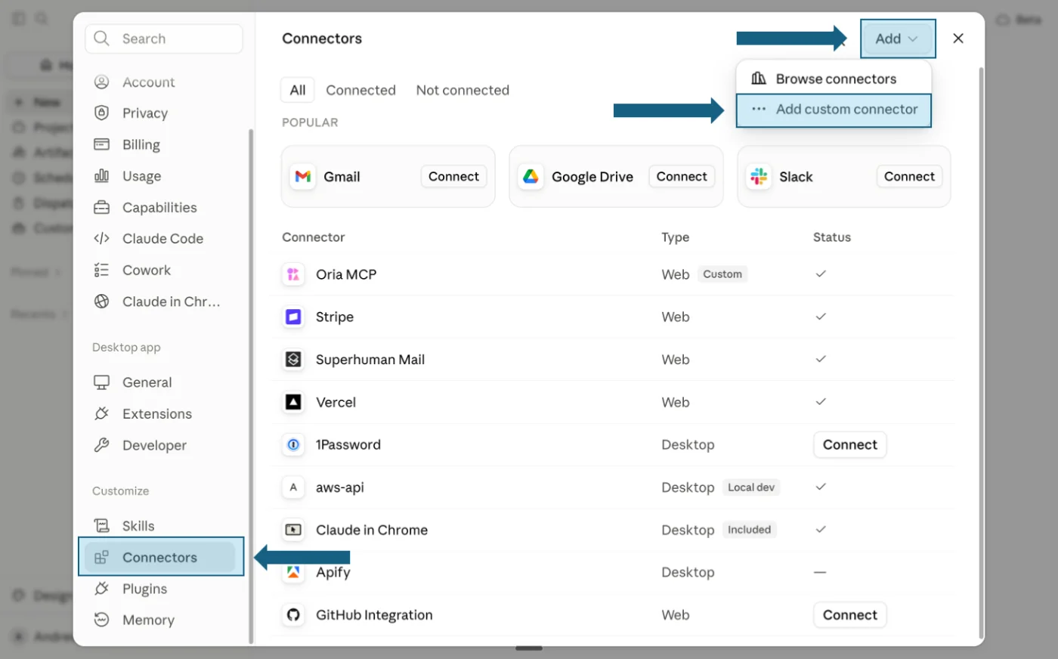Image resolution: width=1058 pixels, height=659 pixels.
Task: Connect the Google Drive connector
Action: [x=682, y=176]
